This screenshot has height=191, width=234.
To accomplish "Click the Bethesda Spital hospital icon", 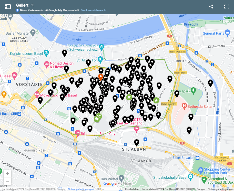I will [184, 106].
